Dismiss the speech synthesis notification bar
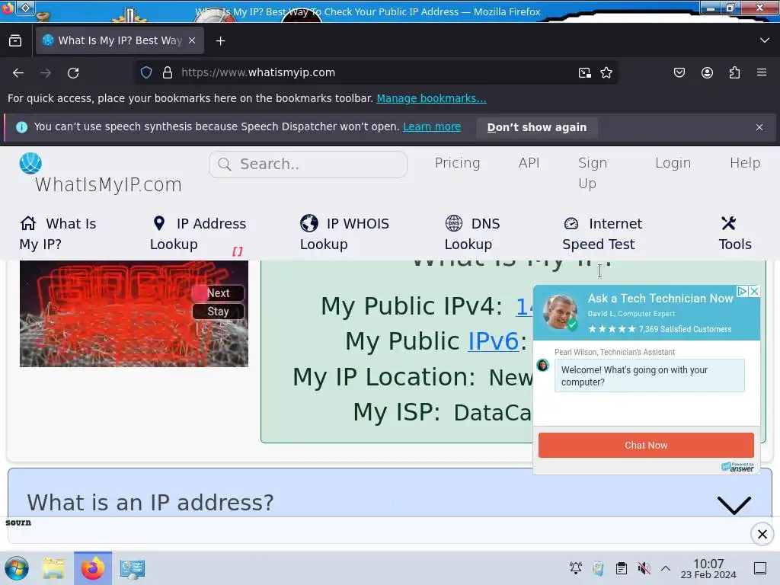Image resolution: width=780 pixels, height=585 pixels. [759, 127]
